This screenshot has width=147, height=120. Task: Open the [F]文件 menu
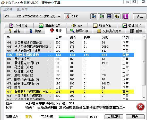coord(7,9)
